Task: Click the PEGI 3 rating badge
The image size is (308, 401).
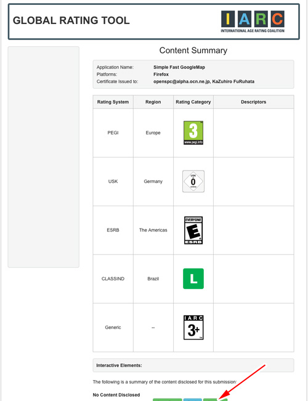Action: coord(193,132)
